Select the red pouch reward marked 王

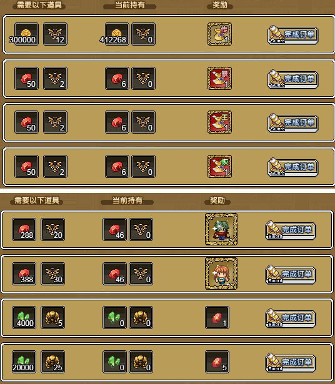[219, 122]
